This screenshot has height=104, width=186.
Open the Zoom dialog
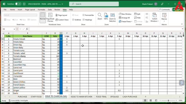pyautogui.click(x=100, y=16)
